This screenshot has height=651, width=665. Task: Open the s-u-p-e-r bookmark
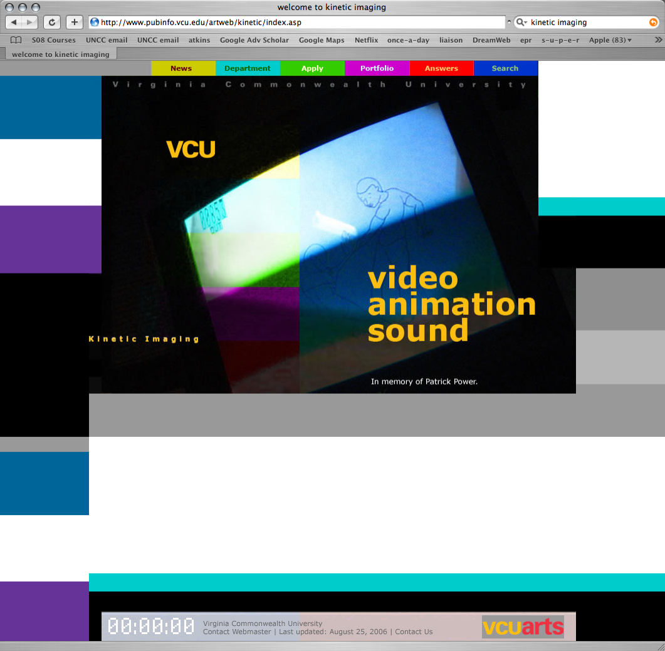point(560,40)
